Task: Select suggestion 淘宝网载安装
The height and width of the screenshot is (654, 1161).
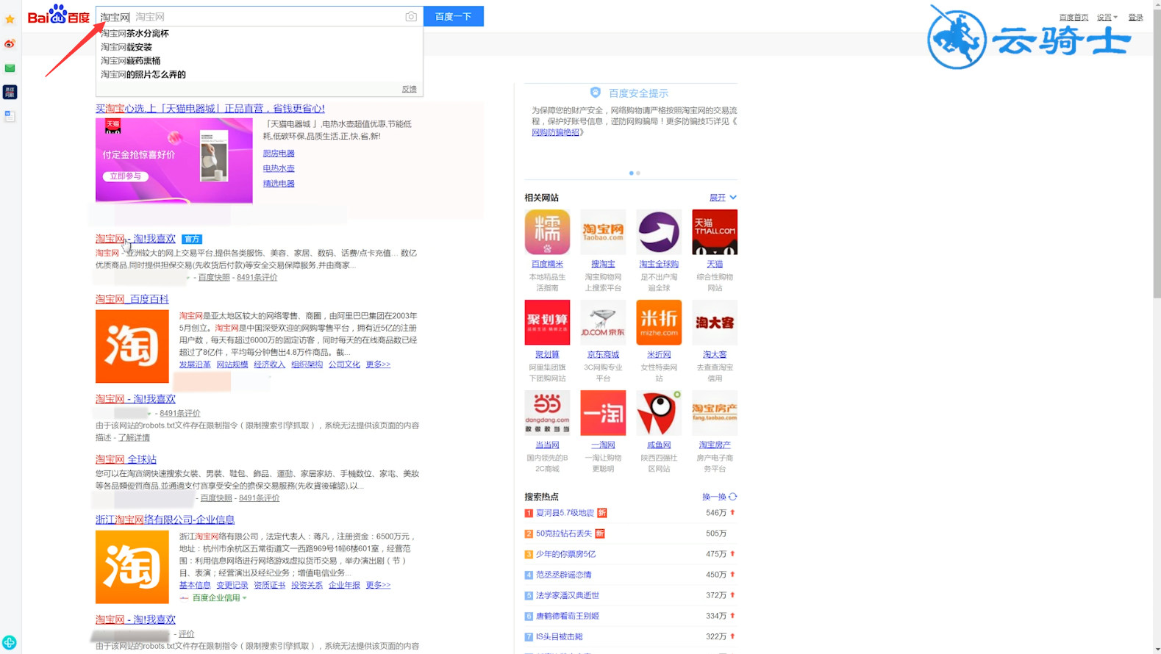Action: [126, 47]
